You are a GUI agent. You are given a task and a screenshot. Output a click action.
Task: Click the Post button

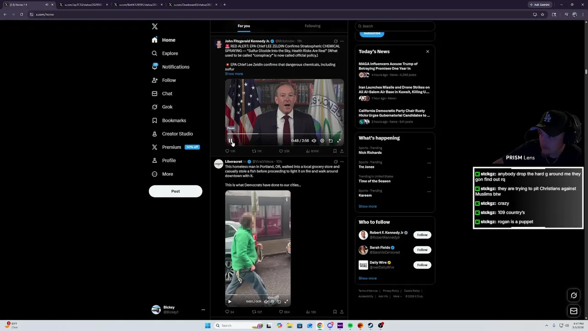click(x=175, y=191)
